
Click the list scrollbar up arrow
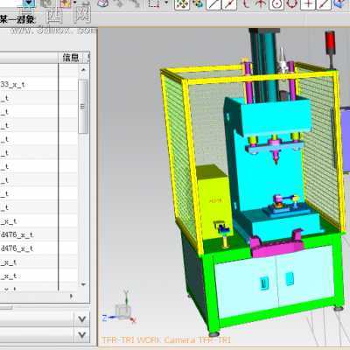pyautogui.click(x=83, y=70)
